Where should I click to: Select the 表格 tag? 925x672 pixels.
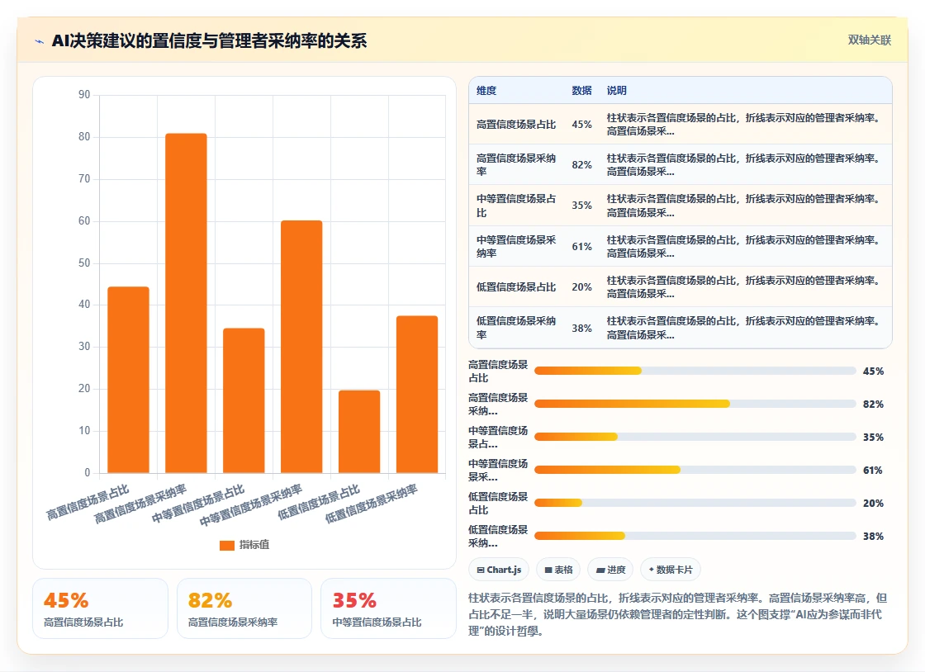[x=558, y=570]
